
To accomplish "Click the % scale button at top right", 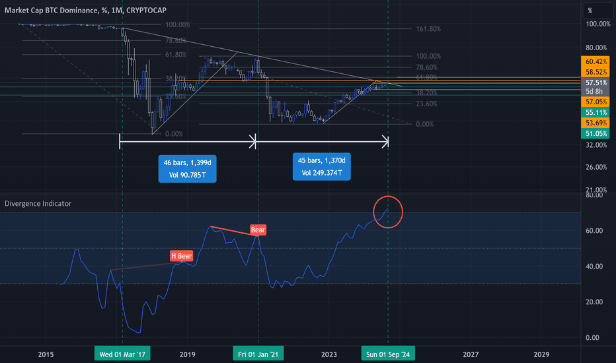I will (597, 11).
